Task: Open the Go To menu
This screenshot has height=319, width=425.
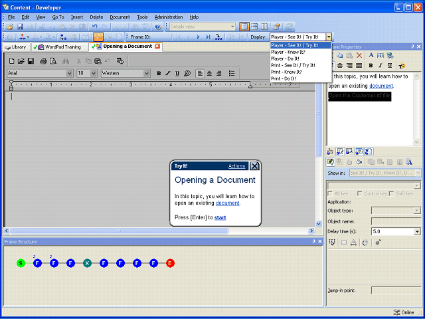Action: click(x=58, y=17)
